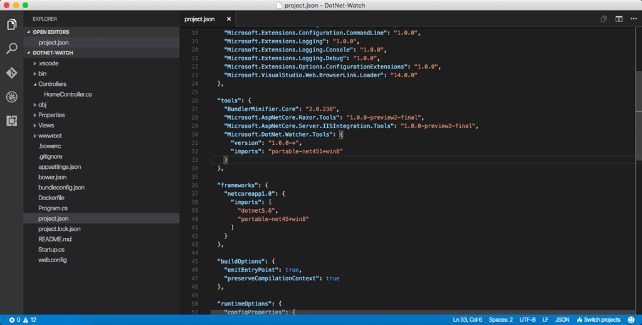Click the "tools" key in editor
This screenshot has width=642, height=325.
[229, 100]
